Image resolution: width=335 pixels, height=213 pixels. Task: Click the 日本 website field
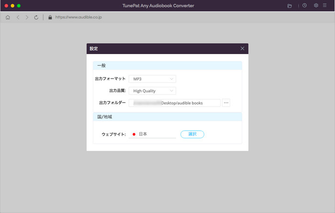152,134
